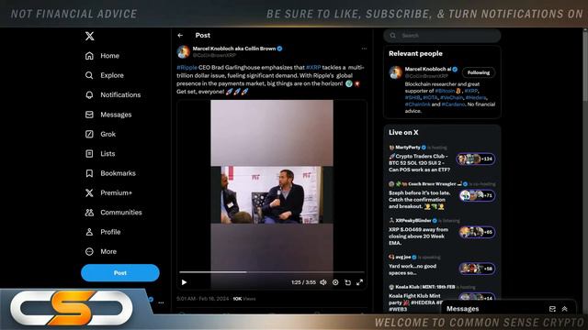
Task: Open Explore label in sidebar
Action: [x=112, y=75]
